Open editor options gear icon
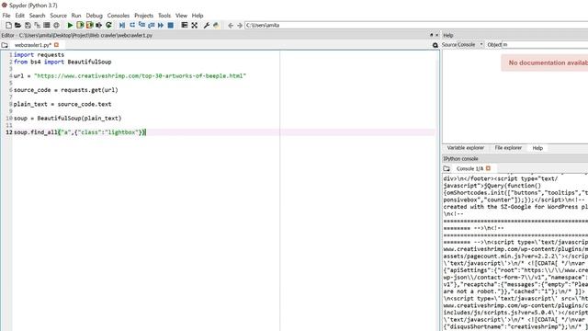Image resolution: width=588 pixels, height=331 pixels. pyautogui.click(x=435, y=45)
